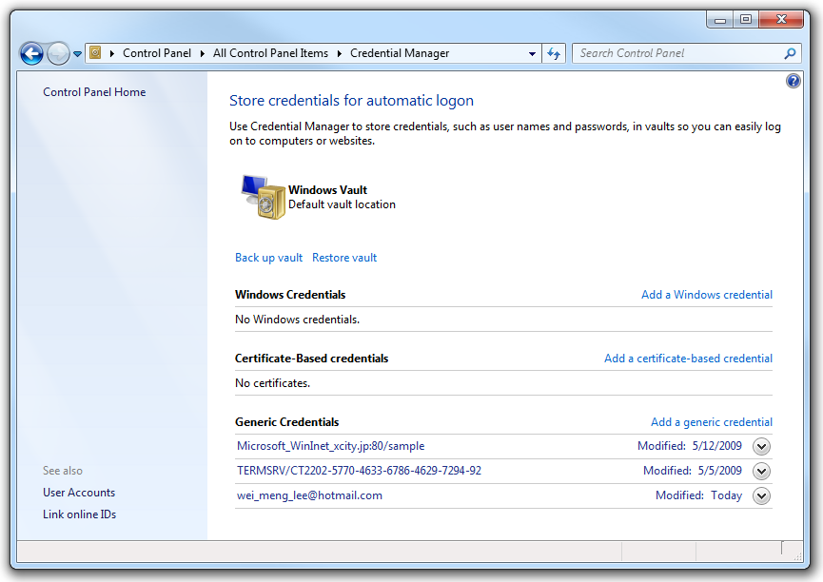Open the Microsoft_WinInet_xcity.jp:80/sample credential

(331, 446)
